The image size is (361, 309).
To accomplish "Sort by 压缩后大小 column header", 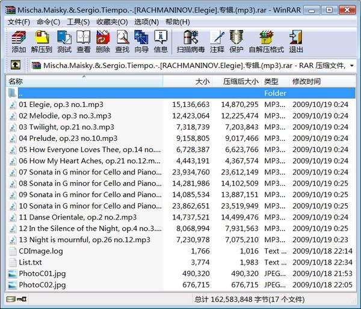I will 236,81.
